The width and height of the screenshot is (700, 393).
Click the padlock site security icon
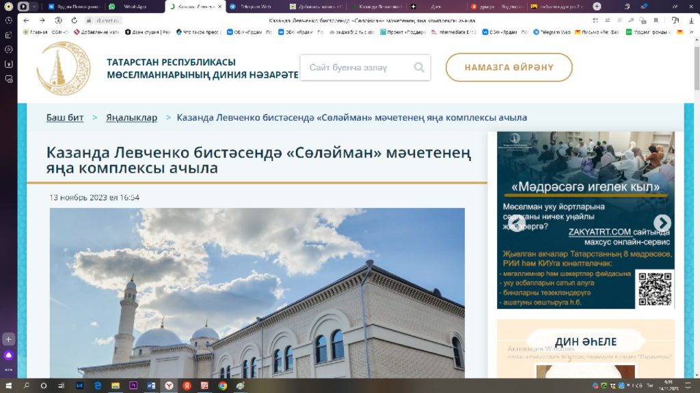point(89,20)
